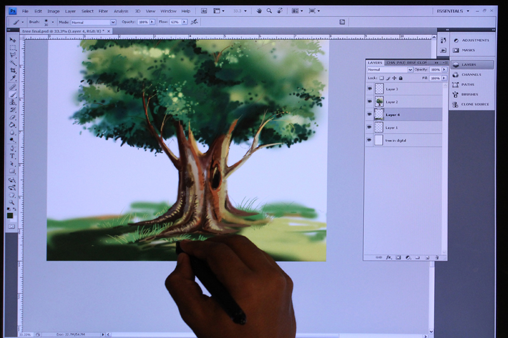
Task: Add a layer style with fx icon
Action: point(389,257)
